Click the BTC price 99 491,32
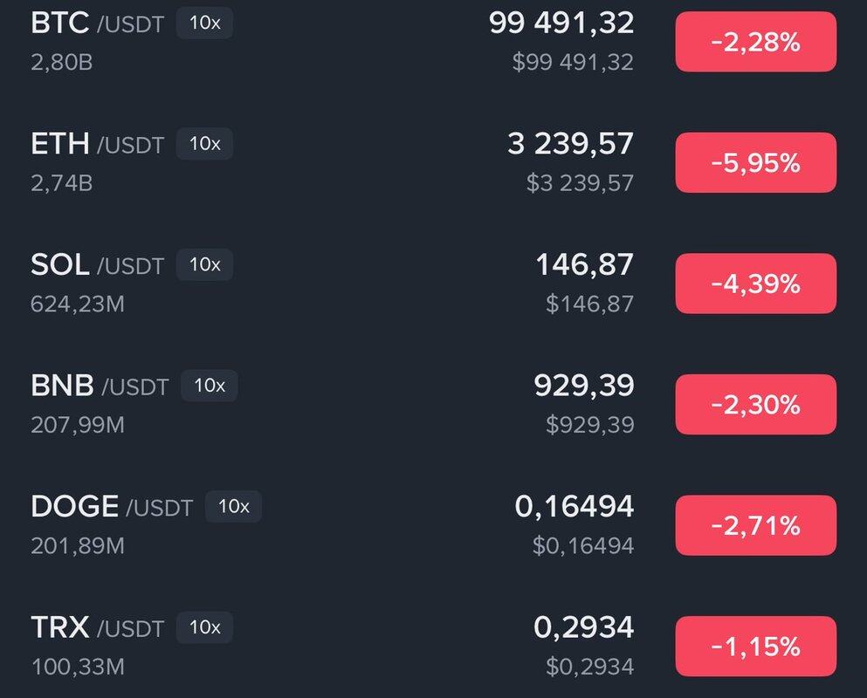867x698 pixels. [561, 24]
